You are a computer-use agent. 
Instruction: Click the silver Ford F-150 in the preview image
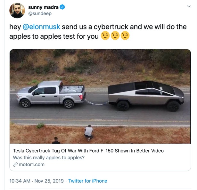[x=51, y=94]
